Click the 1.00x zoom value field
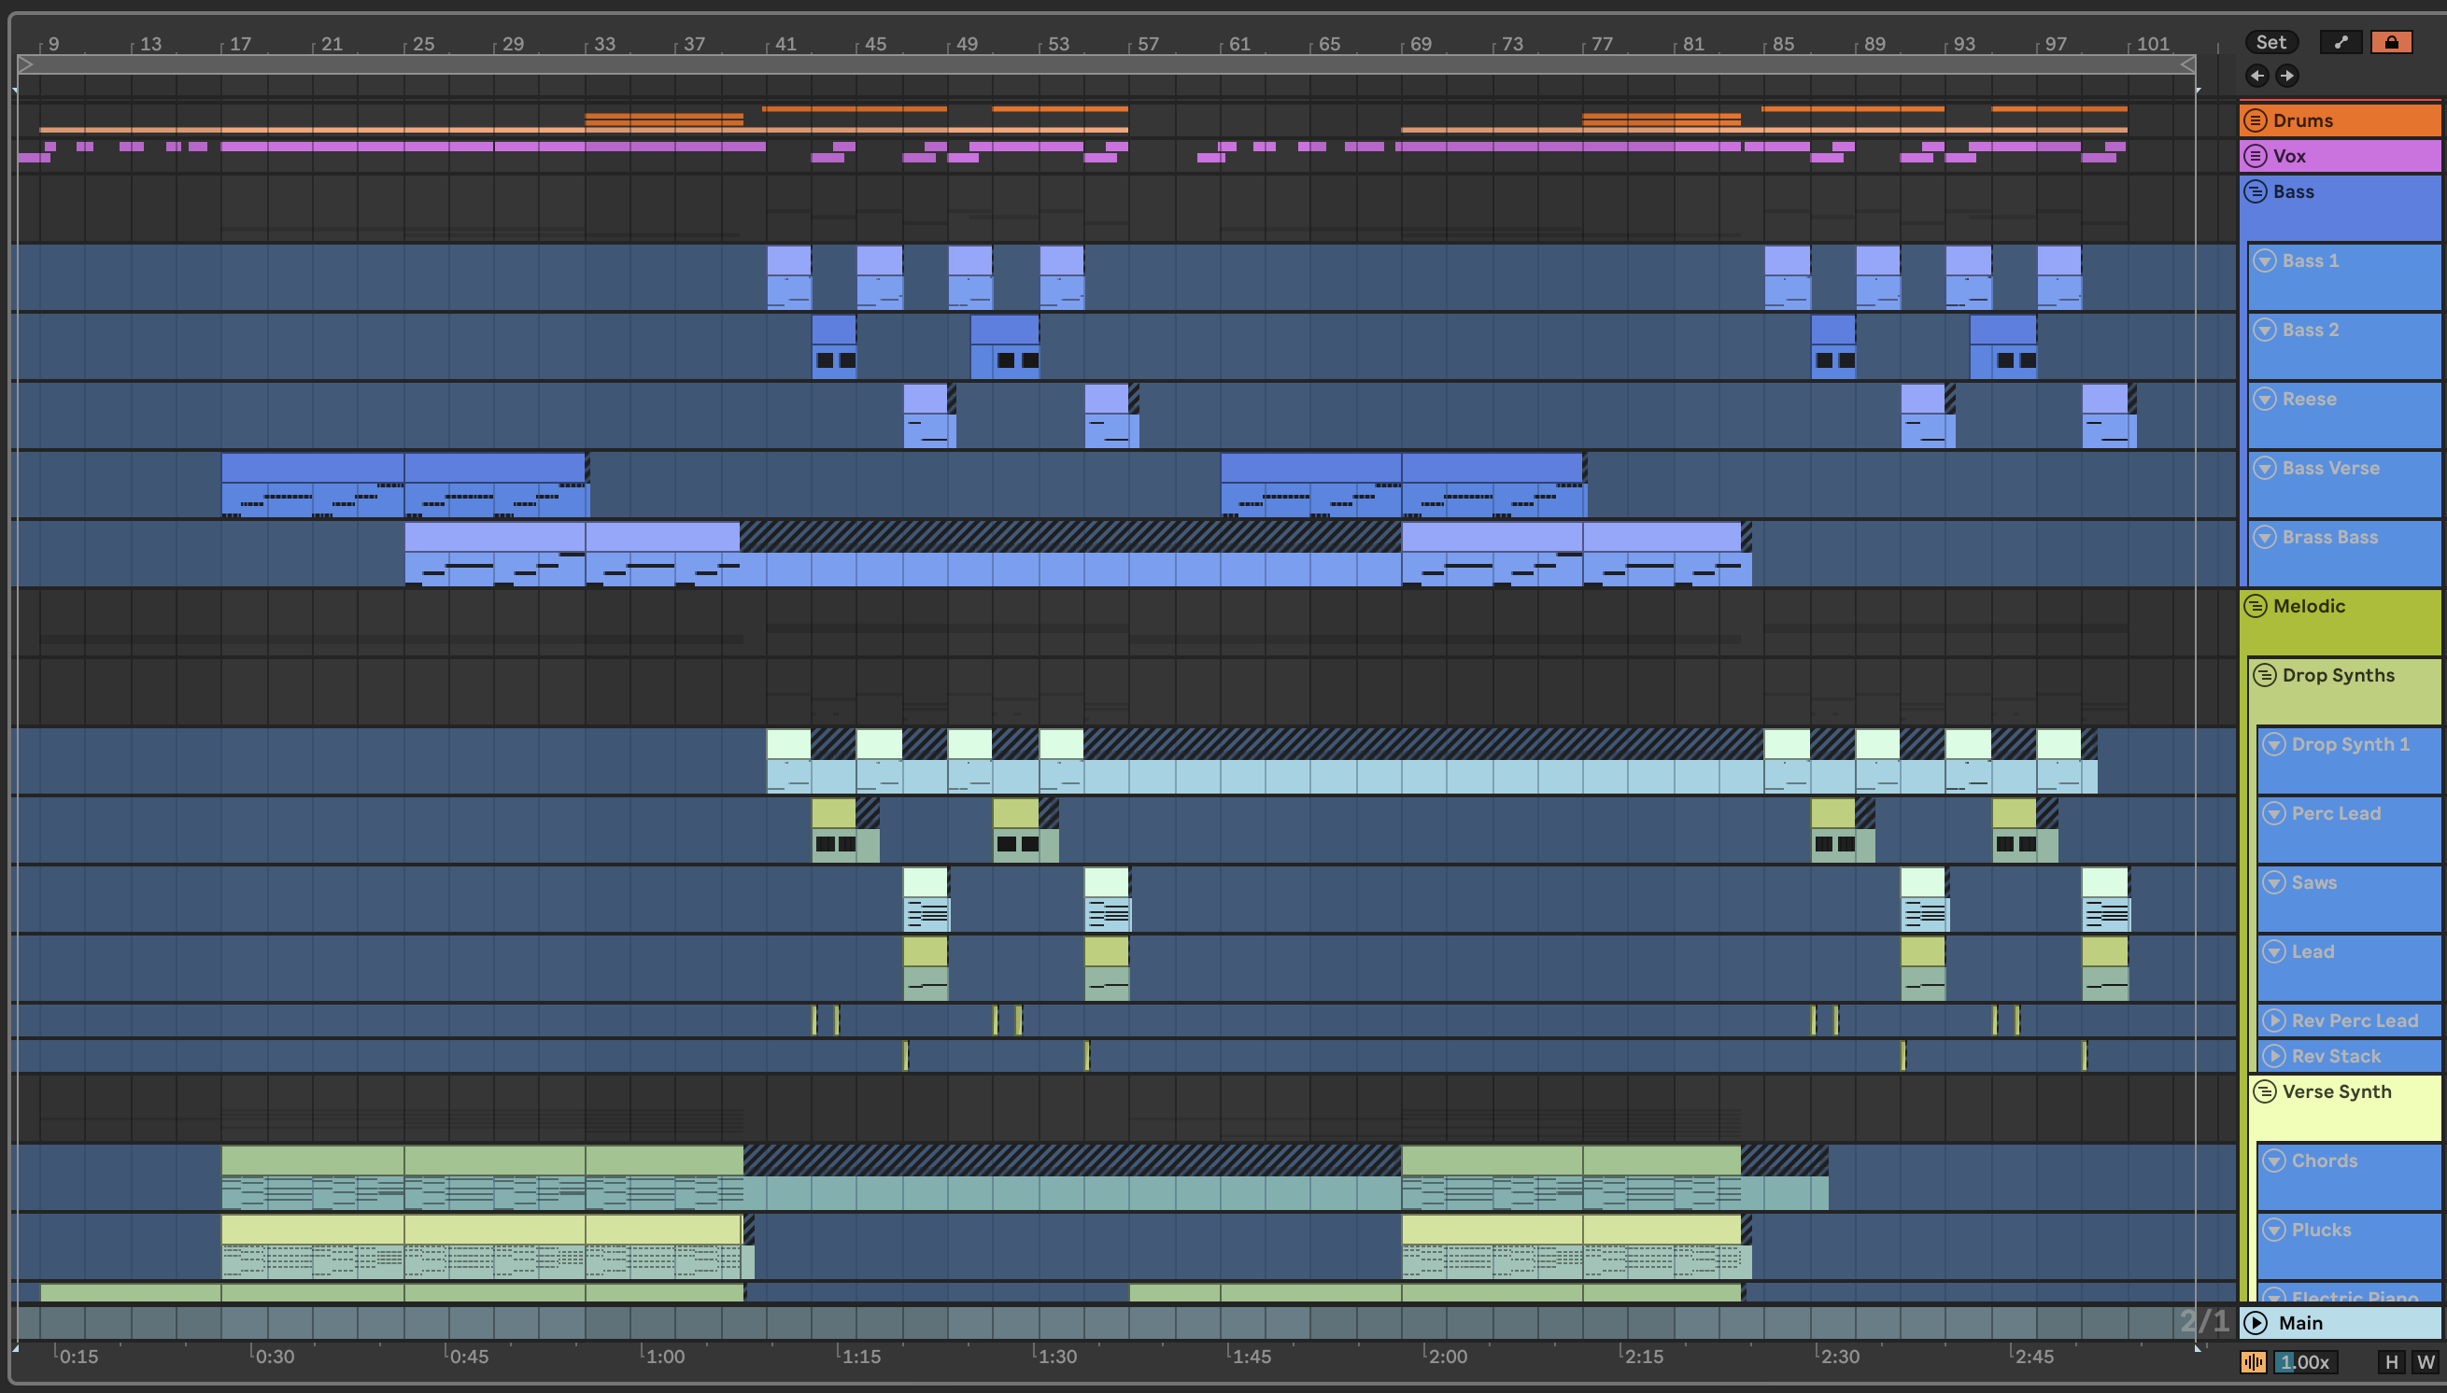Screen dimensions: 2447x1393 click(2304, 1362)
